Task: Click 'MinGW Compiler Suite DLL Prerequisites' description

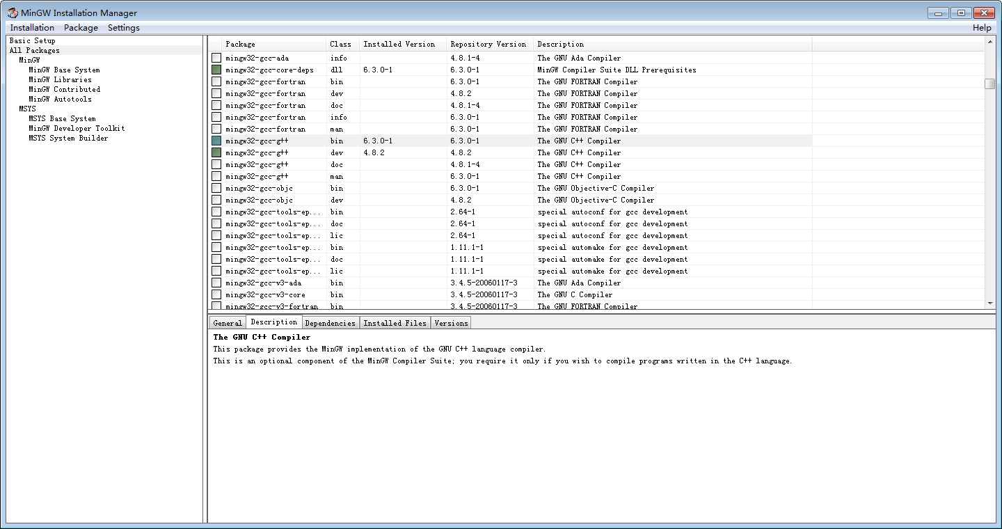Action: 617,70
